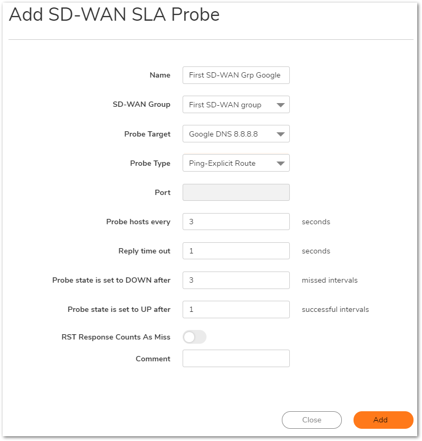Click the Reply time out field
422x441 pixels.
pyautogui.click(x=236, y=251)
